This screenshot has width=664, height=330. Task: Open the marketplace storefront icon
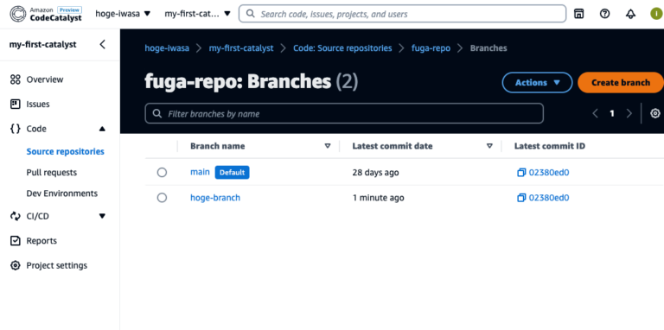pos(578,14)
